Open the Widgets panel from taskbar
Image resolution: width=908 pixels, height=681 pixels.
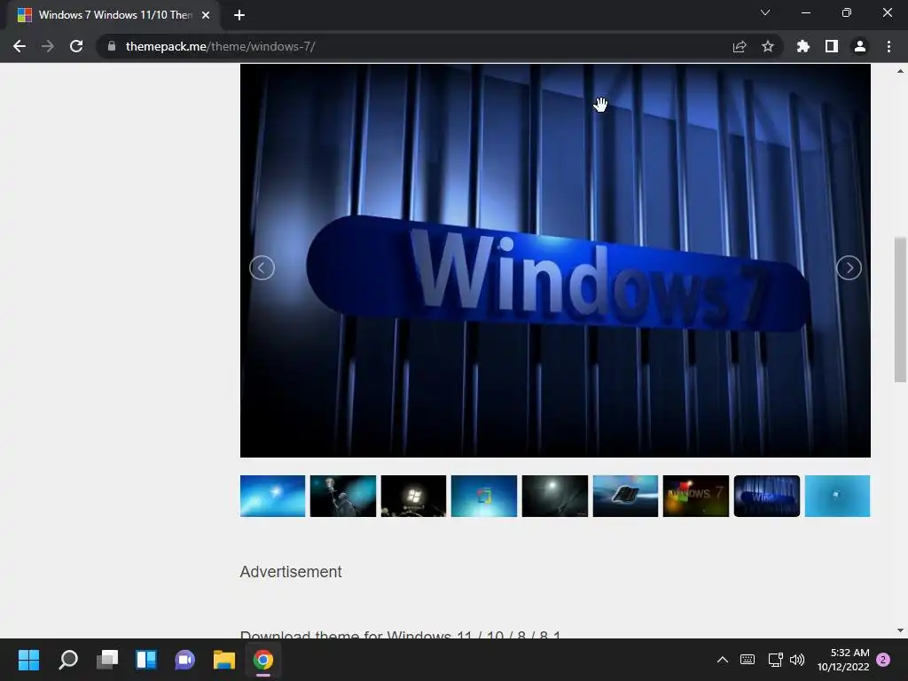[x=146, y=660]
